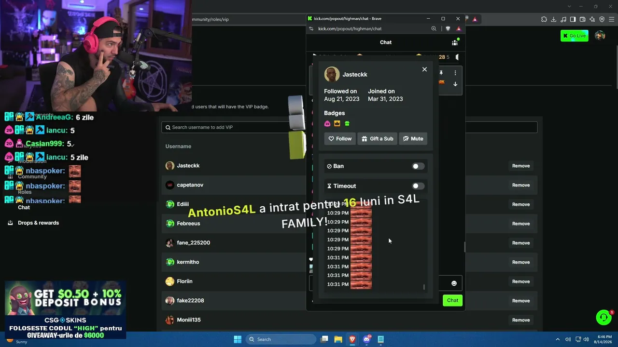This screenshot has height=347, width=618.
Task: Click the gold crown badge in user card
Action: pyautogui.click(x=337, y=124)
